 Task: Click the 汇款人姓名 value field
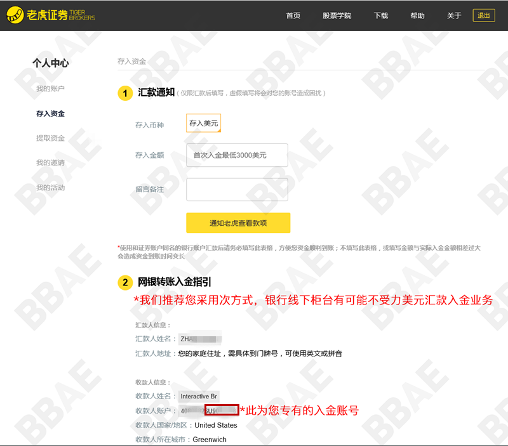(x=200, y=339)
